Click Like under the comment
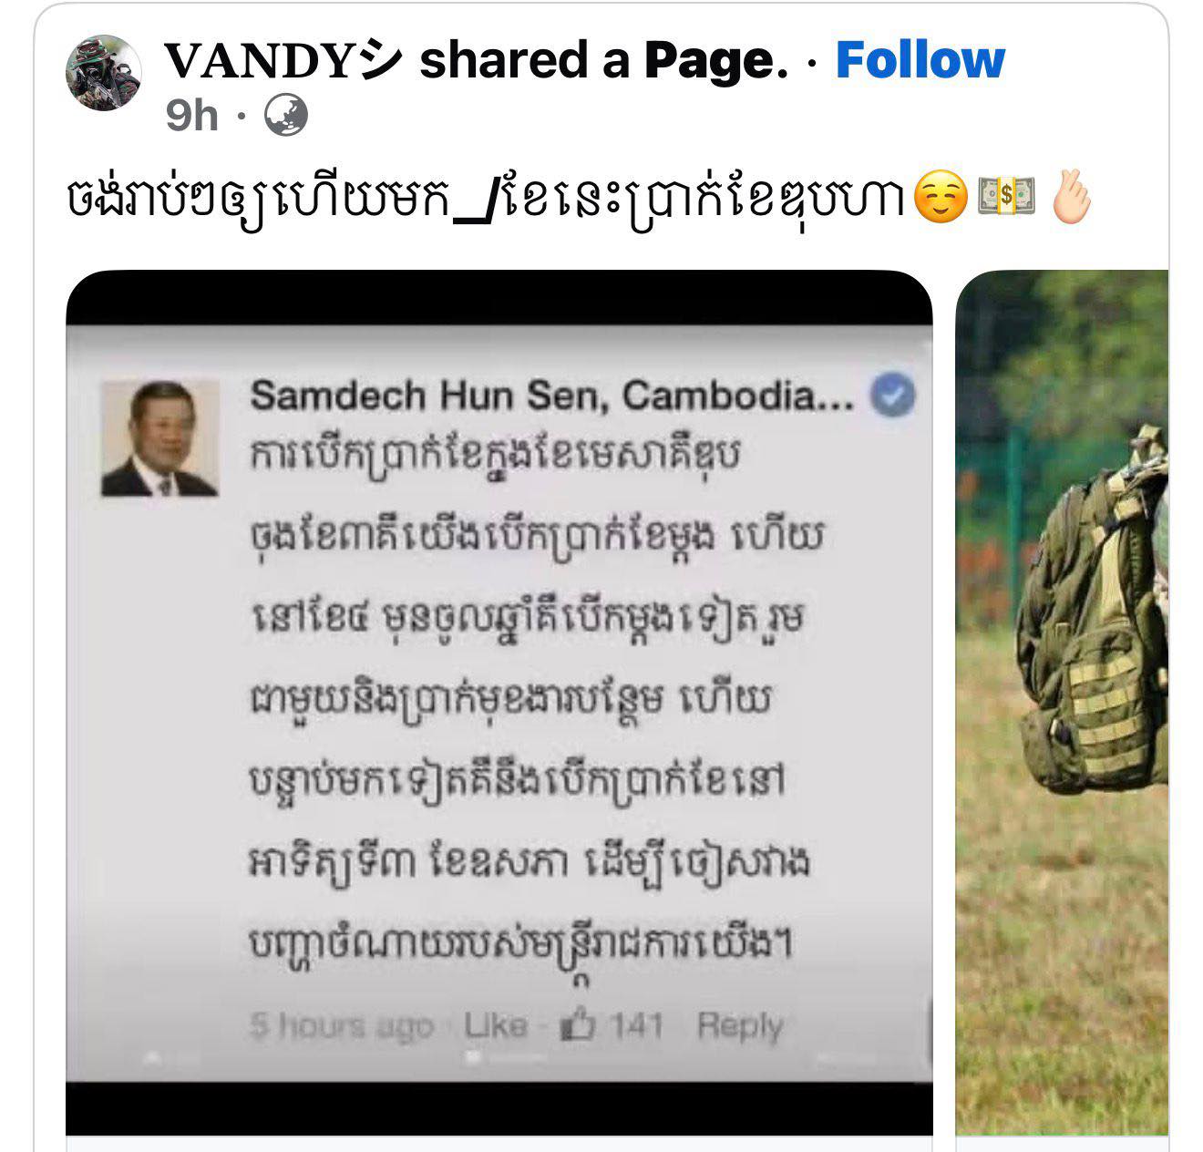Viewport: 1203px width, 1152px height. (x=496, y=1026)
